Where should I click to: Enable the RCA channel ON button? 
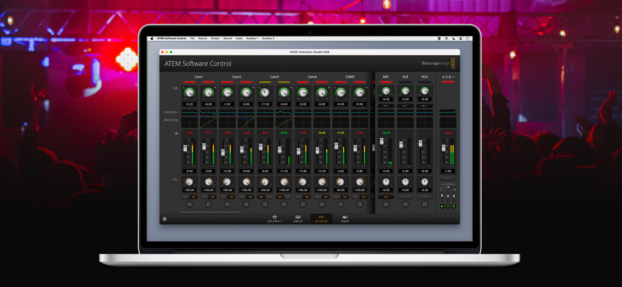(425, 197)
